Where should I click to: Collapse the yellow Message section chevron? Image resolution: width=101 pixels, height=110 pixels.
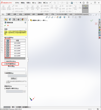pyautogui.click(x=26, y=29)
